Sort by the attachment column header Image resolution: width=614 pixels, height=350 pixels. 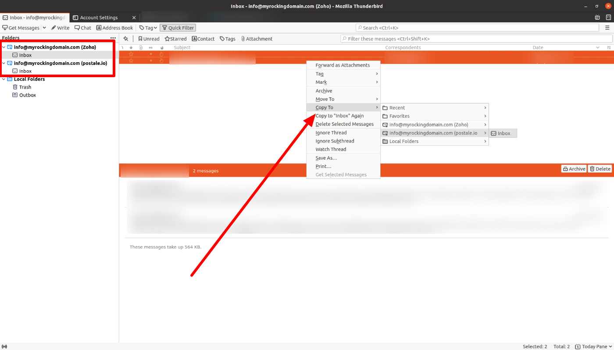141,47
